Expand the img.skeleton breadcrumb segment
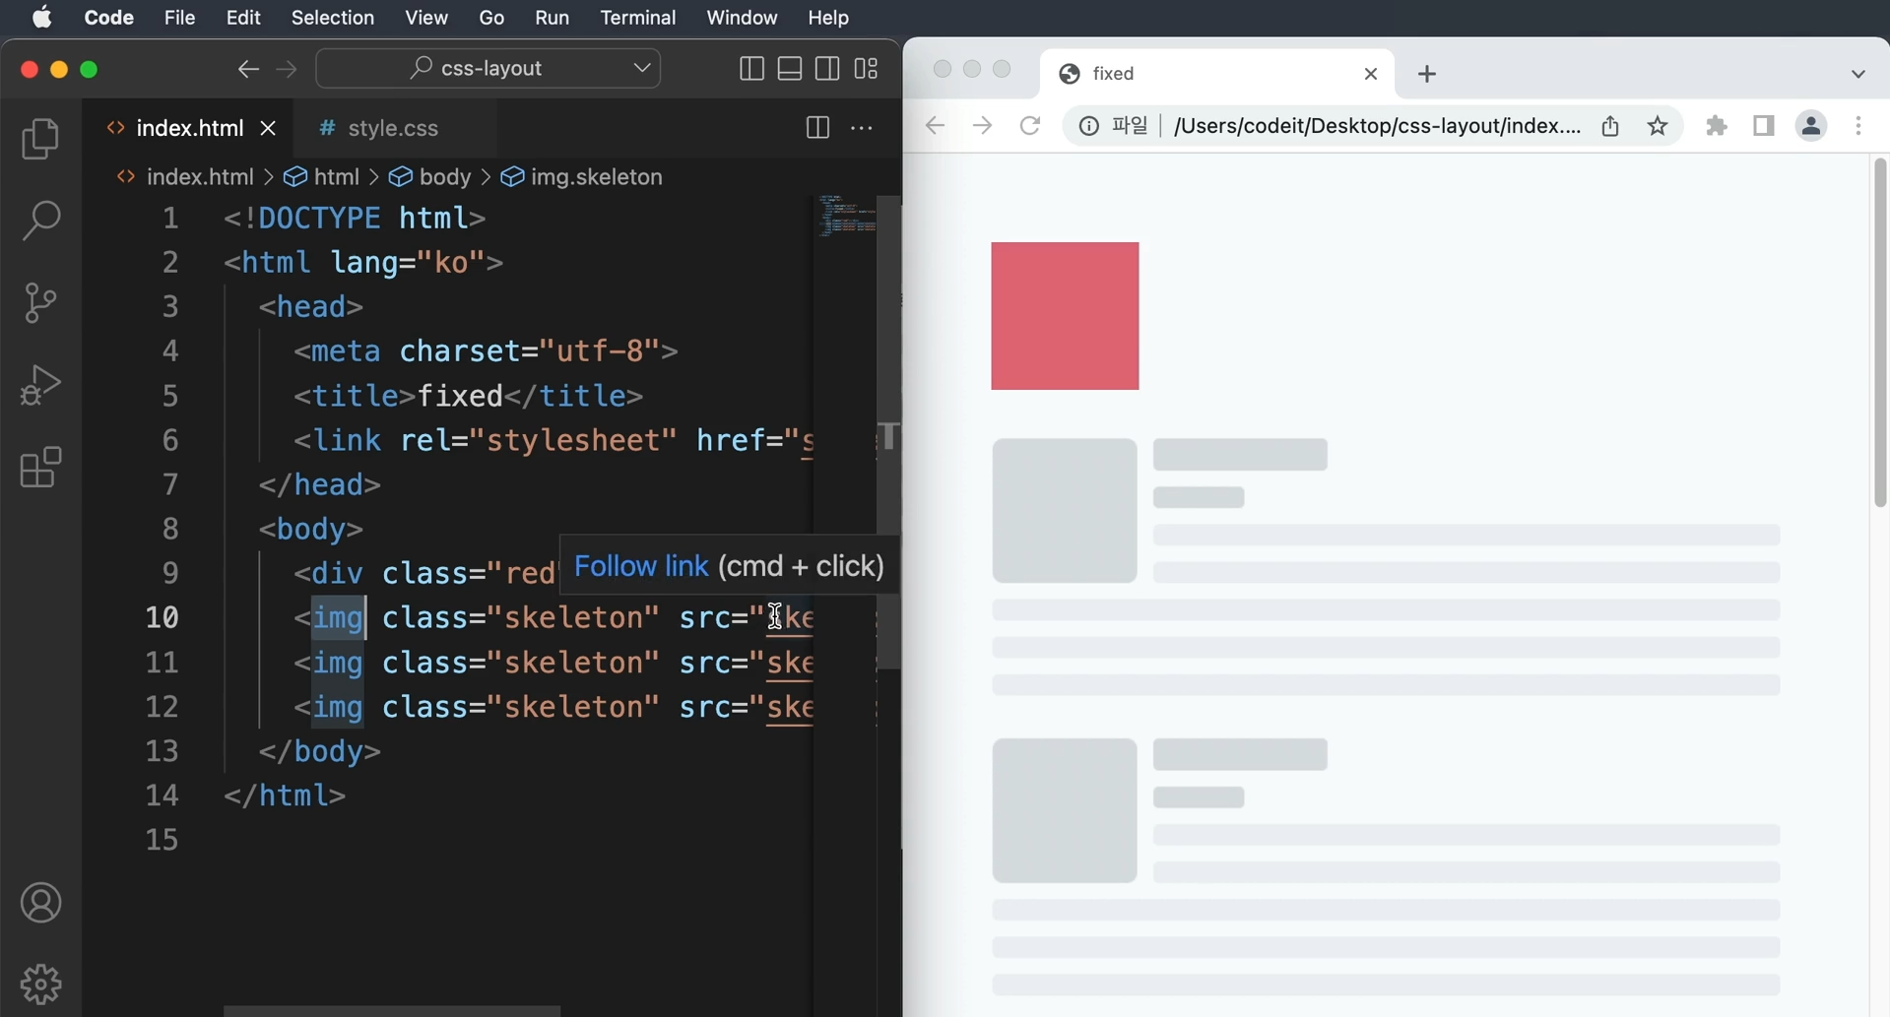 point(582,177)
